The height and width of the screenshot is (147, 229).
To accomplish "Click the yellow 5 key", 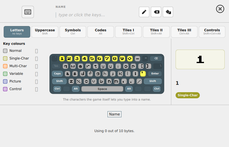I will pyautogui.click(x=92, y=58).
